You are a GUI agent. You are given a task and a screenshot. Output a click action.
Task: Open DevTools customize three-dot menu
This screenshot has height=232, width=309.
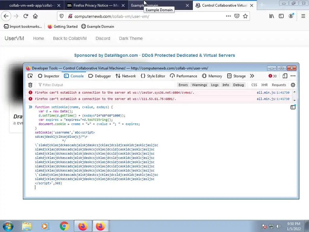coord(293,76)
